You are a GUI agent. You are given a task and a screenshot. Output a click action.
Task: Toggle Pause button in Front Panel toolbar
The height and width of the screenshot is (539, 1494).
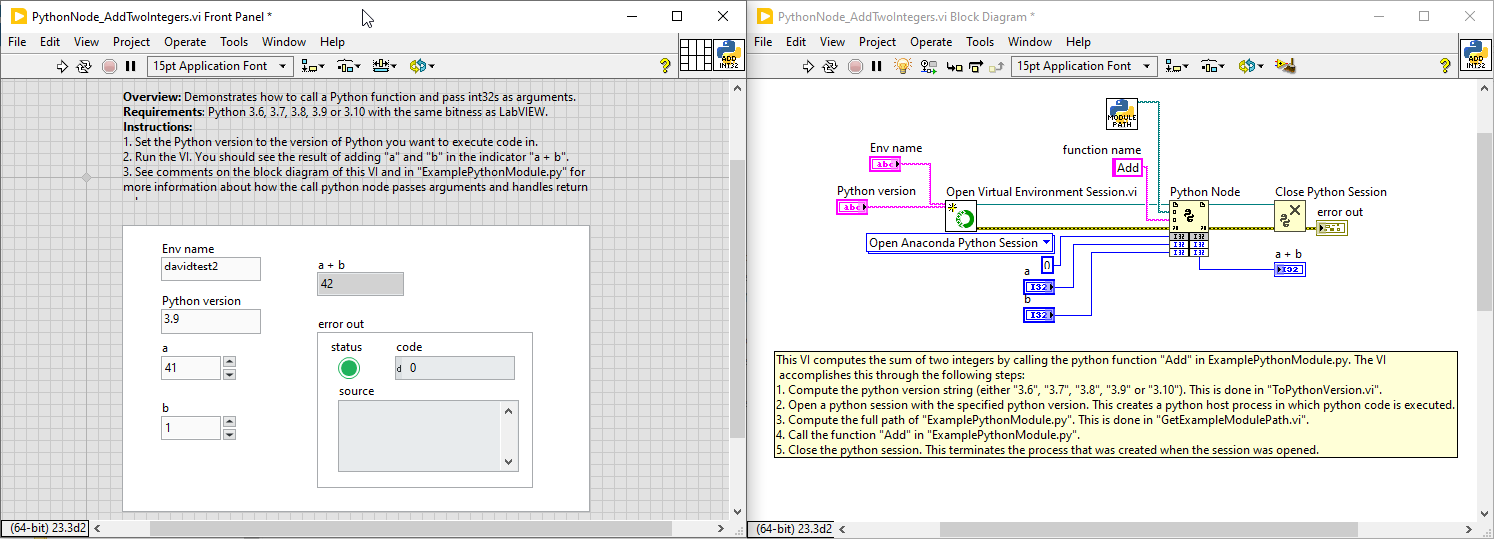click(130, 66)
